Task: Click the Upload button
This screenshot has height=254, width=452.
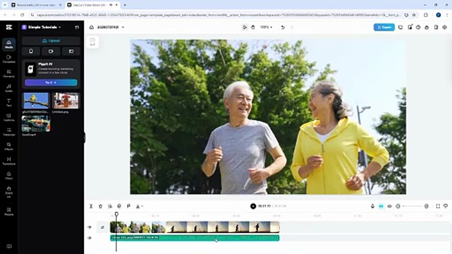Action: pos(51,41)
